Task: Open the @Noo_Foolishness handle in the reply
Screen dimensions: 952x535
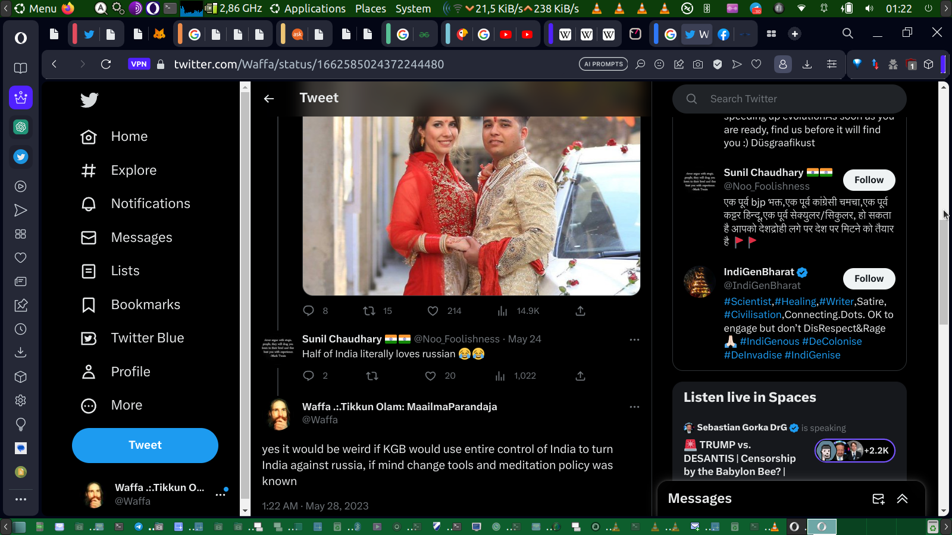Action: coord(457,339)
